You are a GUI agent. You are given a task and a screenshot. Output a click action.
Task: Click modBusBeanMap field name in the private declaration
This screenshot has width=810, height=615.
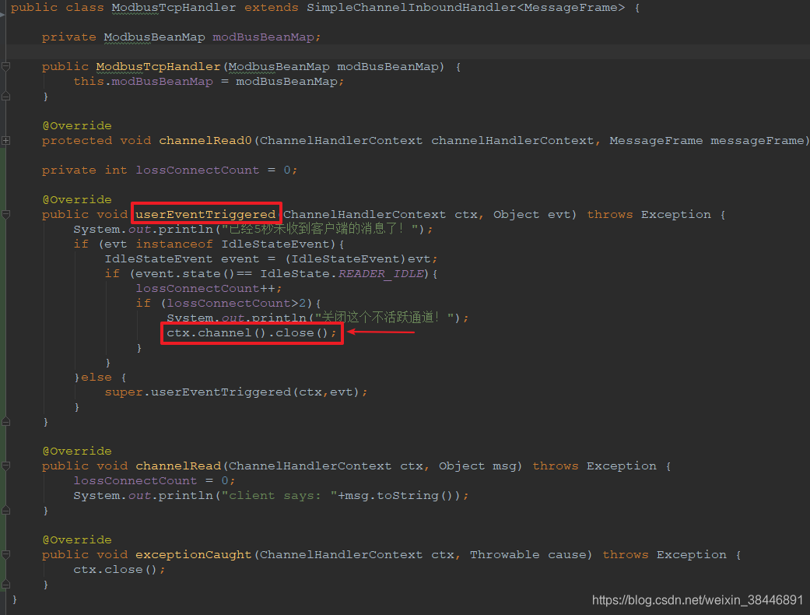click(x=264, y=37)
